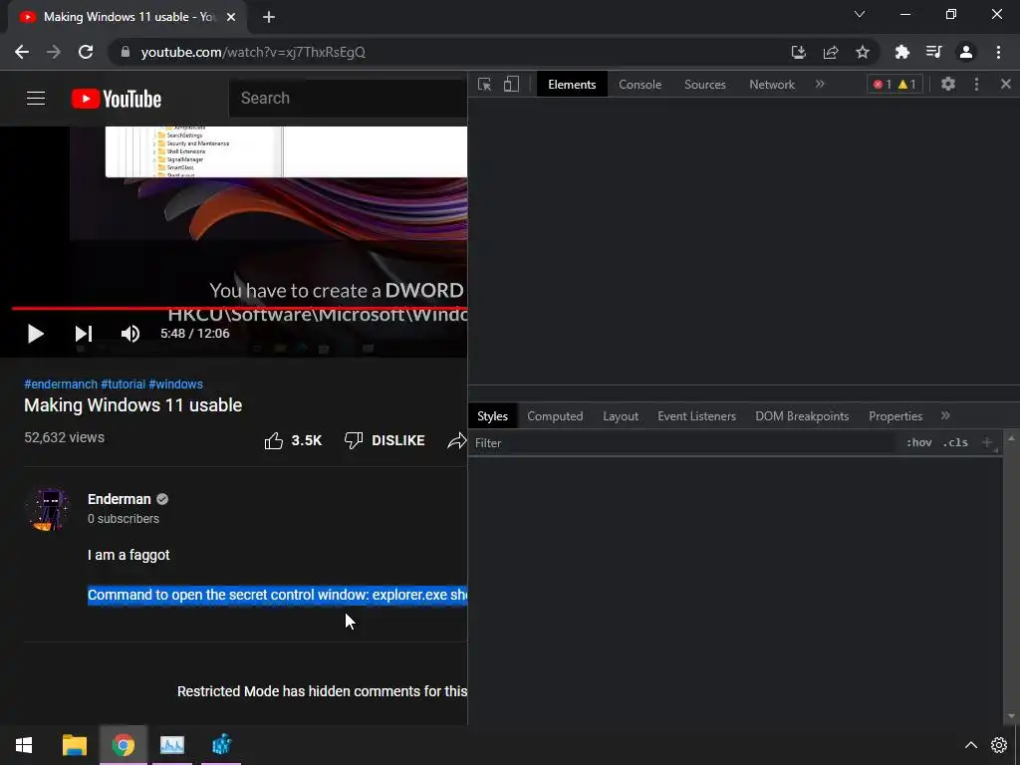Expand more sidebar tabs after Properties

(945, 415)
